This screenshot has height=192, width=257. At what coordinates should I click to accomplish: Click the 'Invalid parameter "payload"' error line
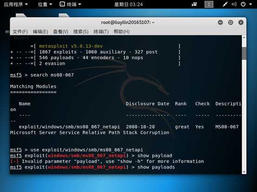(x=107, y=161)
